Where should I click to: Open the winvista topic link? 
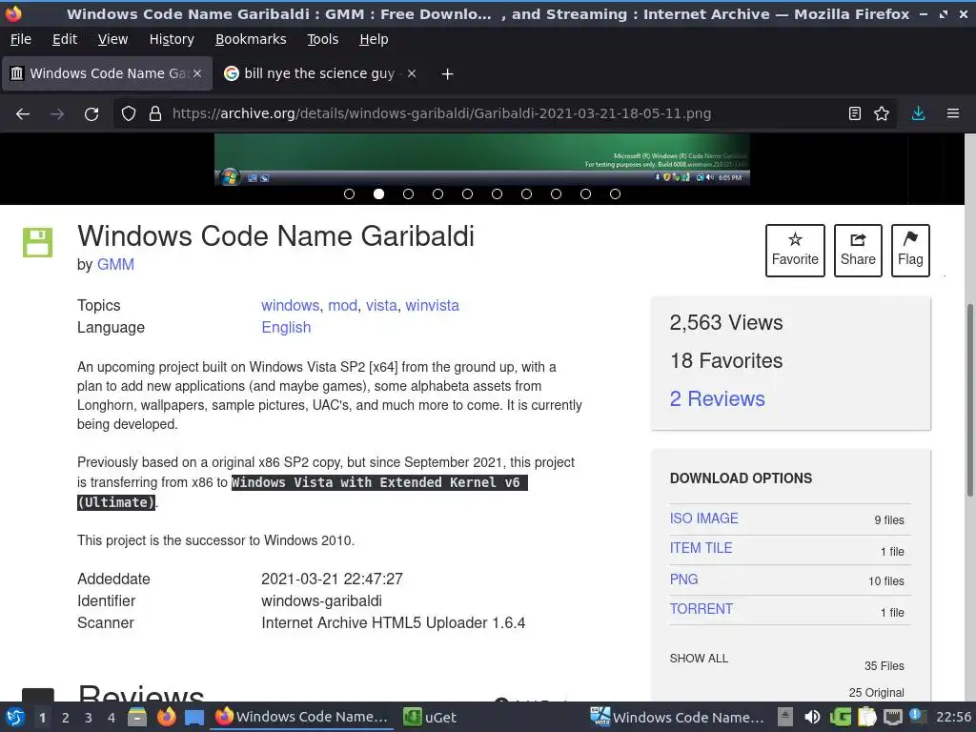[432, 306]
